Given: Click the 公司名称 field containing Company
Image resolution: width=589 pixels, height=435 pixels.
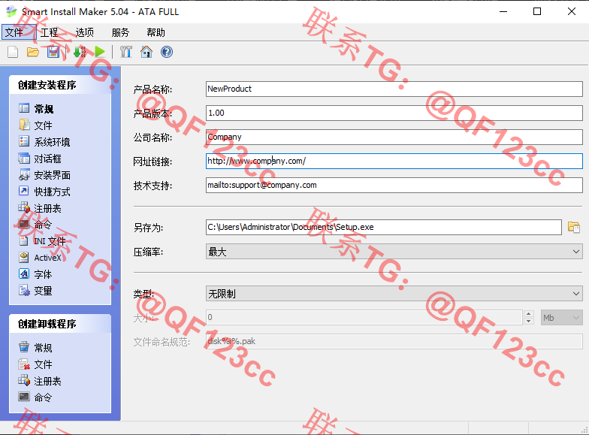Looking at the screenshot, I should 394,137.
